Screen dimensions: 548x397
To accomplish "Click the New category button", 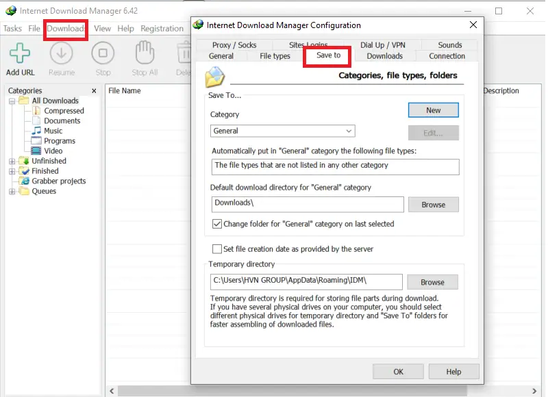I will coord(433,110).
